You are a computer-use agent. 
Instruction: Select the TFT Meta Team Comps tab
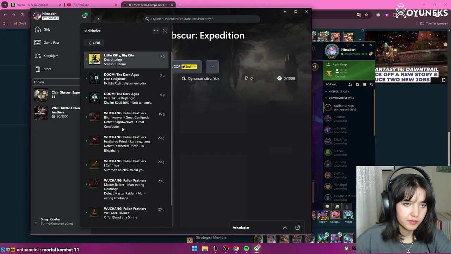pos(148,5)
